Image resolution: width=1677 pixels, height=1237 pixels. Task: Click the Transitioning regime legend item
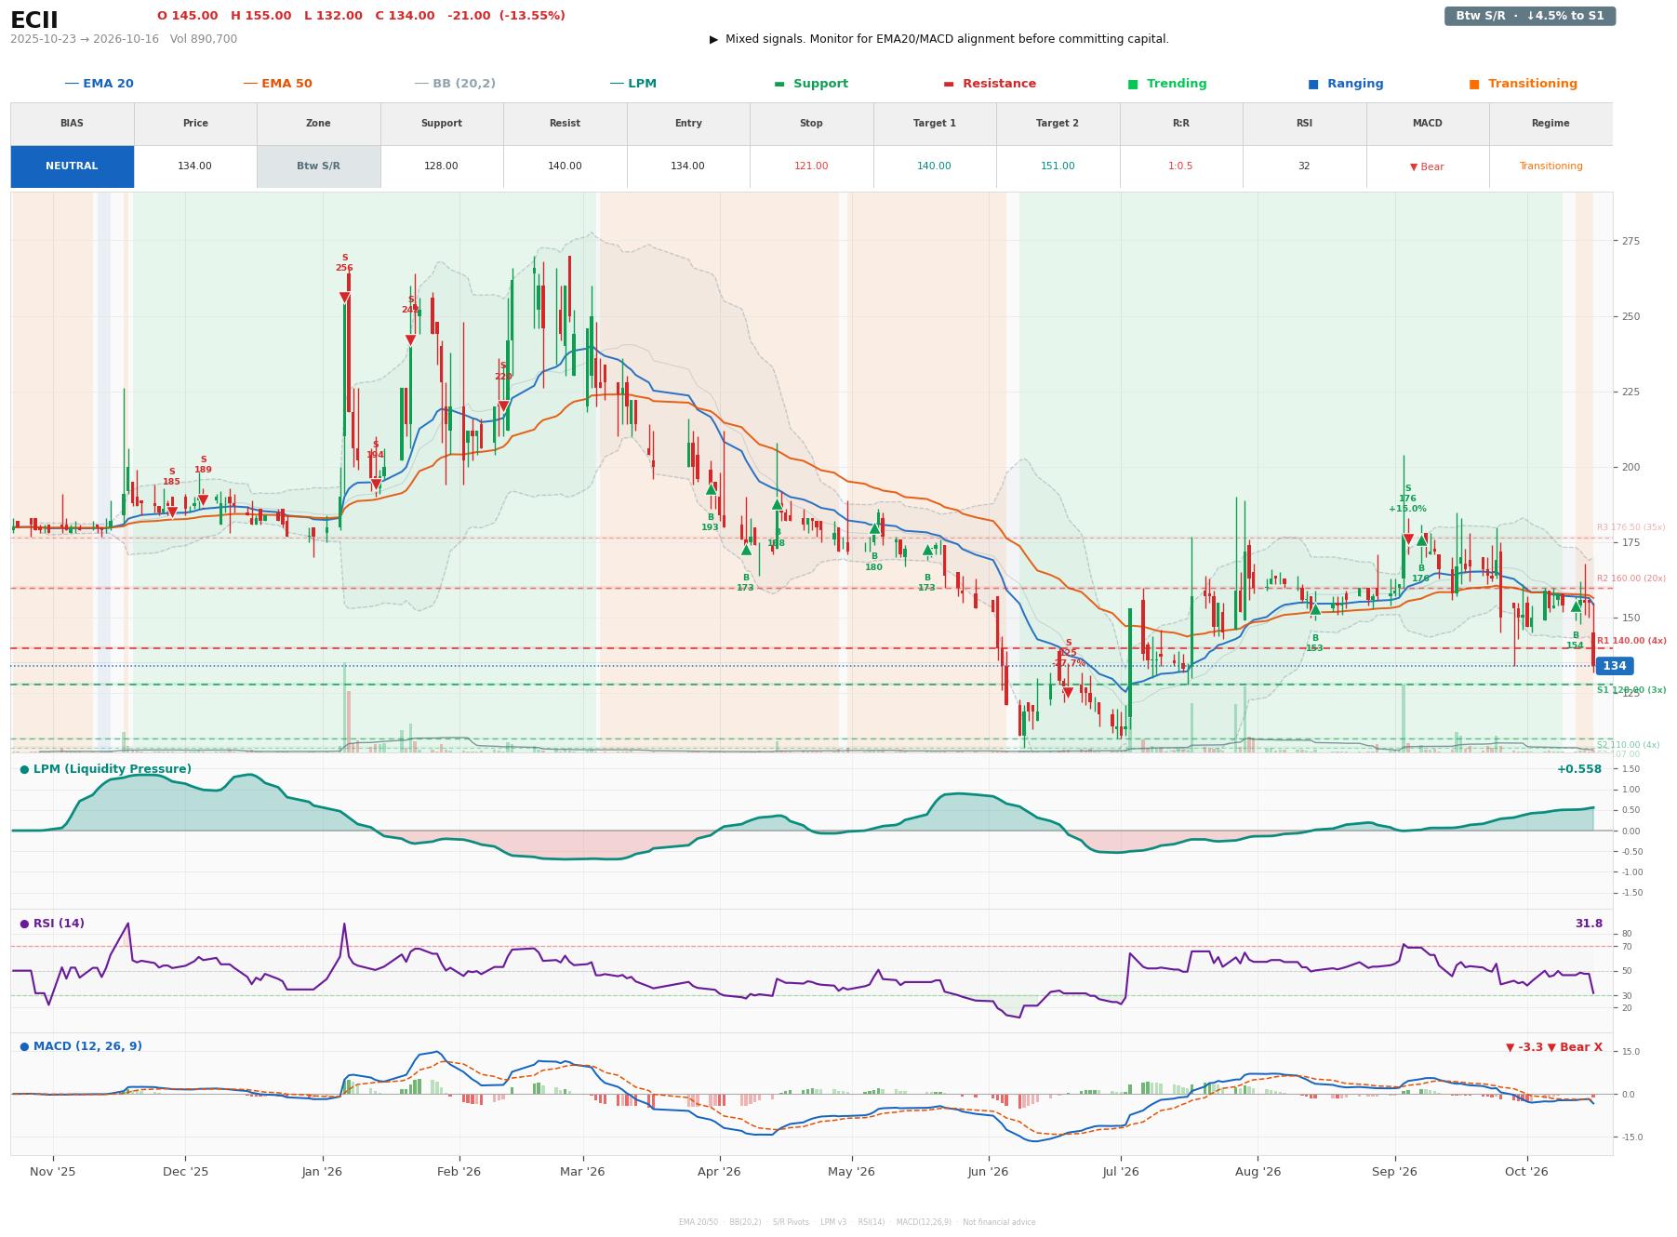click(x=1523, y=84)
